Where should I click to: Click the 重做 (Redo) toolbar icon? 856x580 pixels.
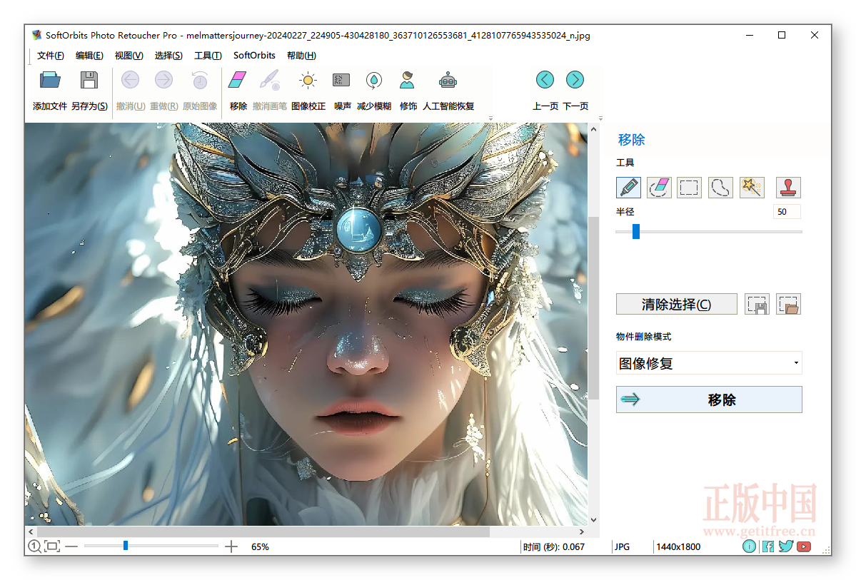click(x=163, y=80)
